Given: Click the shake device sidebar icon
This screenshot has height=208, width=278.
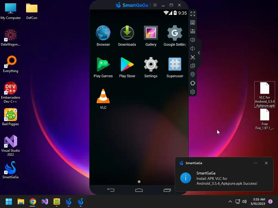Looking at the screenshot, I should point(193,83).
